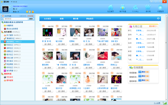Image resolution: width=168 pixels, height=105 pixels.
Task: Select 秋风社区 in the room list
Action: (x=10, y=67)
